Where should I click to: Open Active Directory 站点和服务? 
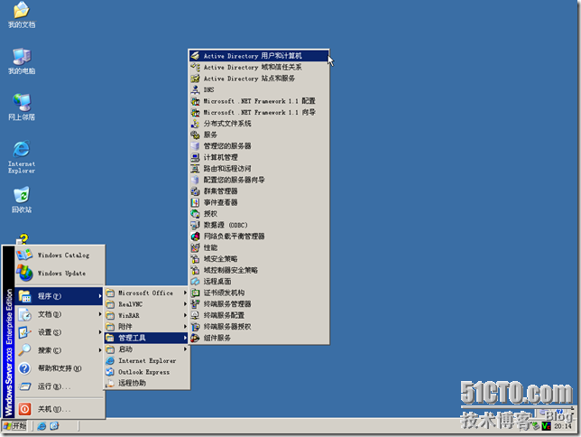pos(259,79)
